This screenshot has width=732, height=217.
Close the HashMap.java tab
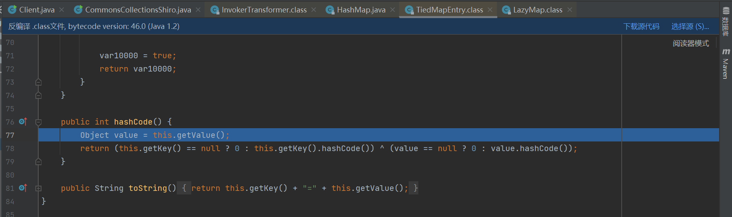click(x=393, y=10)
